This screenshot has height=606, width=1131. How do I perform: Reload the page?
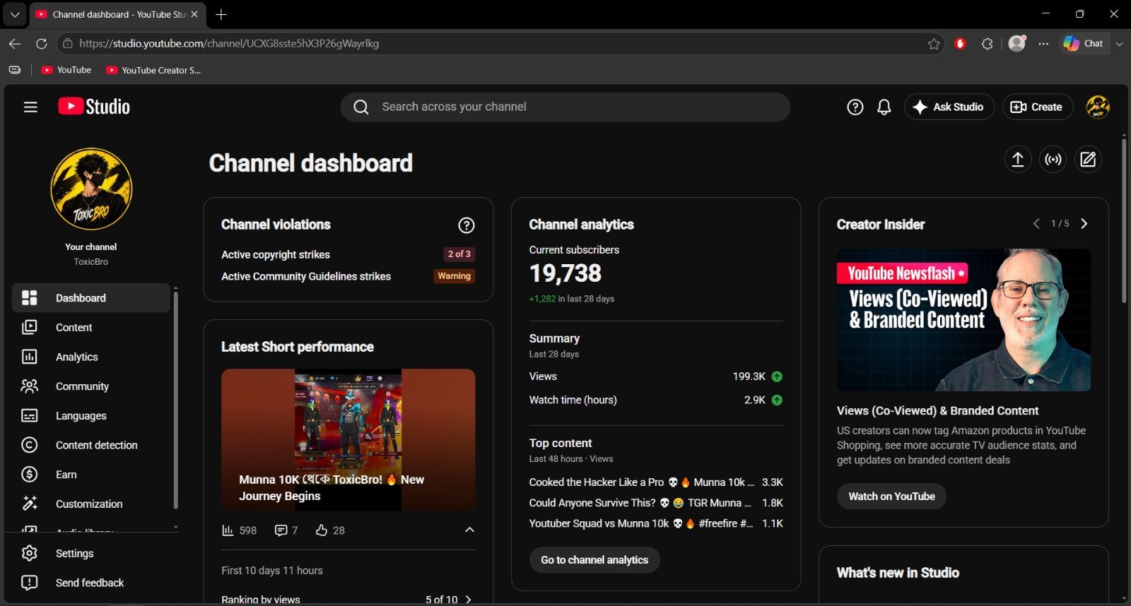tap(42, 44)
